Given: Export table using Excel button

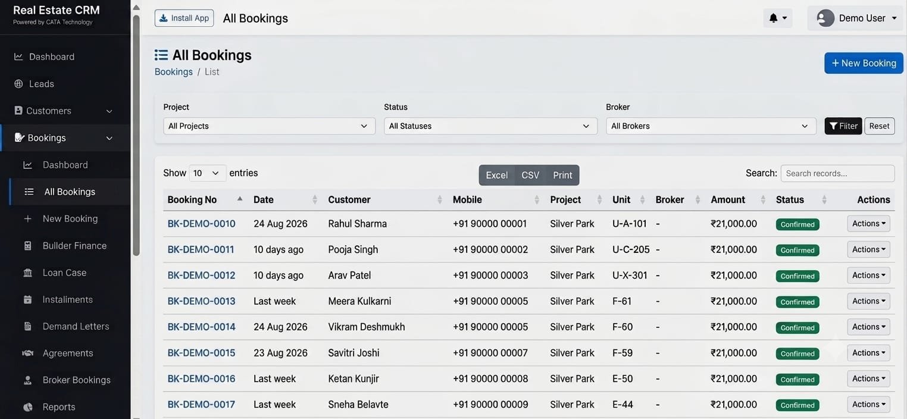Looking at the screenshot, I should [x=496, y=175].
